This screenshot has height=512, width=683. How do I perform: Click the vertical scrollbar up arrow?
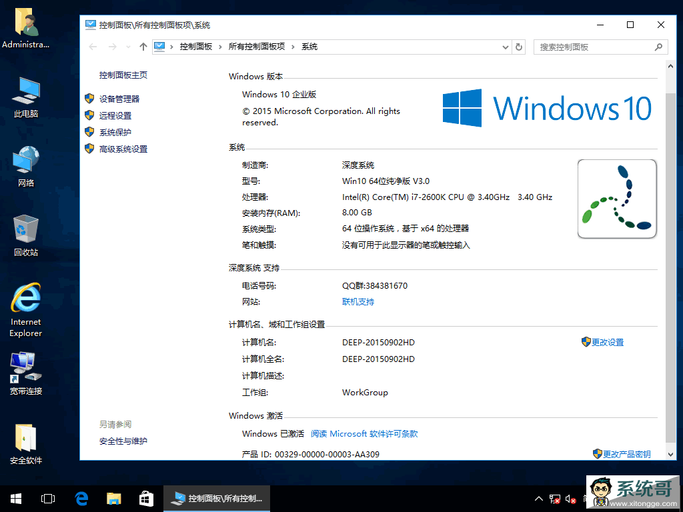(x=670, y=66)
